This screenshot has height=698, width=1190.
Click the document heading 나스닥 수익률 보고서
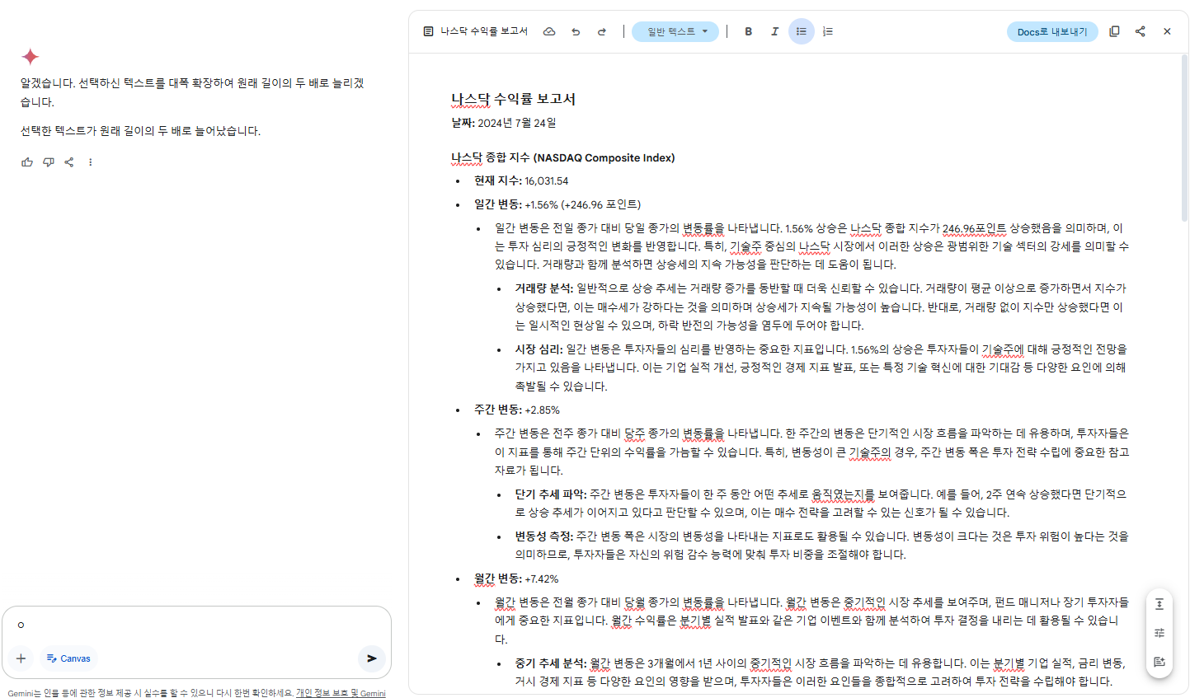point(513,99)
